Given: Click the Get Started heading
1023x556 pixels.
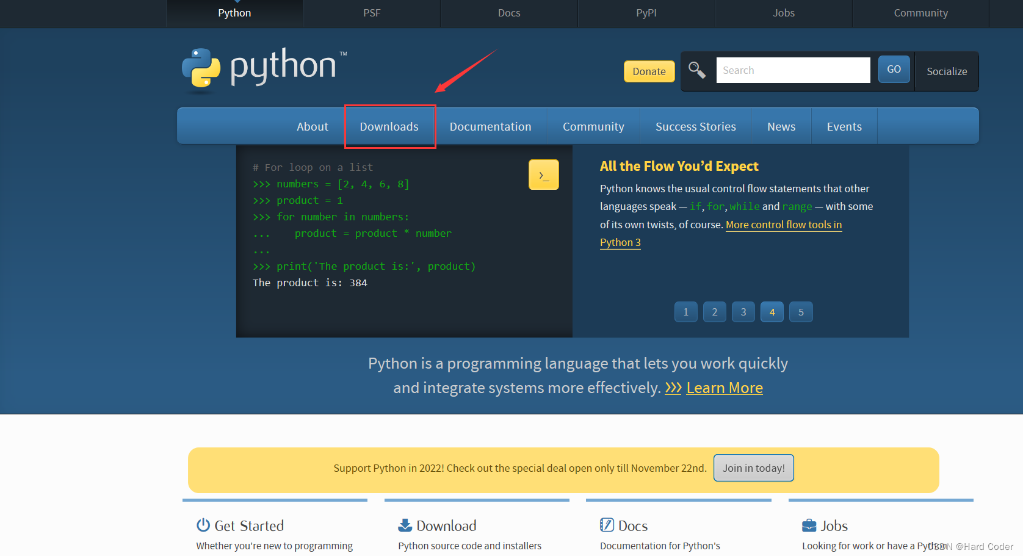Looking at the screenshot, I should [249, 525].
